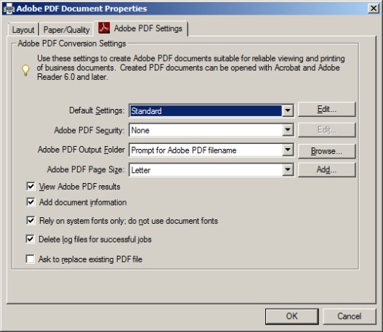The width and height of the screenshot is (383, 332).
Task: Click the Default Settings label
Action: pos(97,110)
